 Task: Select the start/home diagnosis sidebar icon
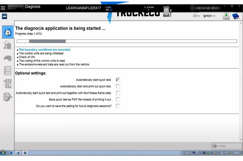(8, 32)
